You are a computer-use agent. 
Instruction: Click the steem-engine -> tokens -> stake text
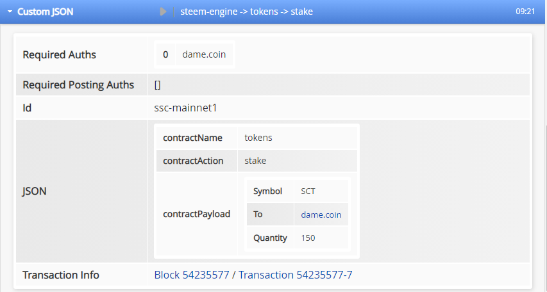[246, 12]
